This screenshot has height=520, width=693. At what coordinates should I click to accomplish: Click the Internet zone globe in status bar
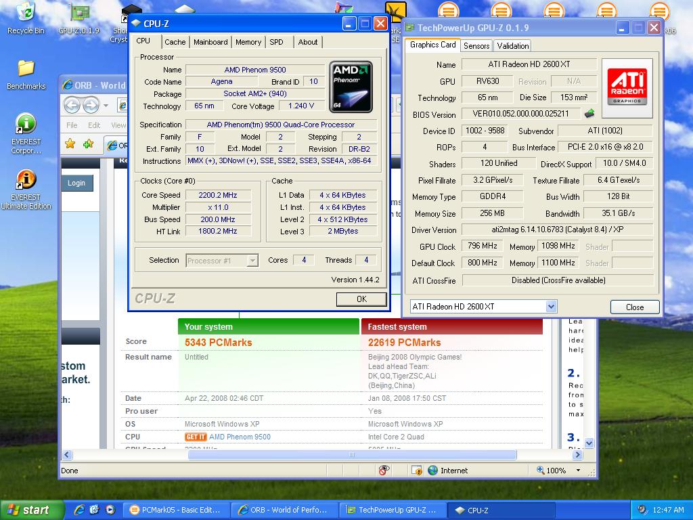point(432,470)
